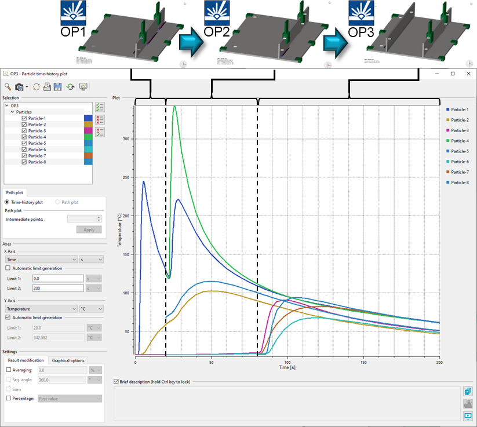Switch to the Result modification tab
This screenshot has height=427, width=477.
[26, 360]
